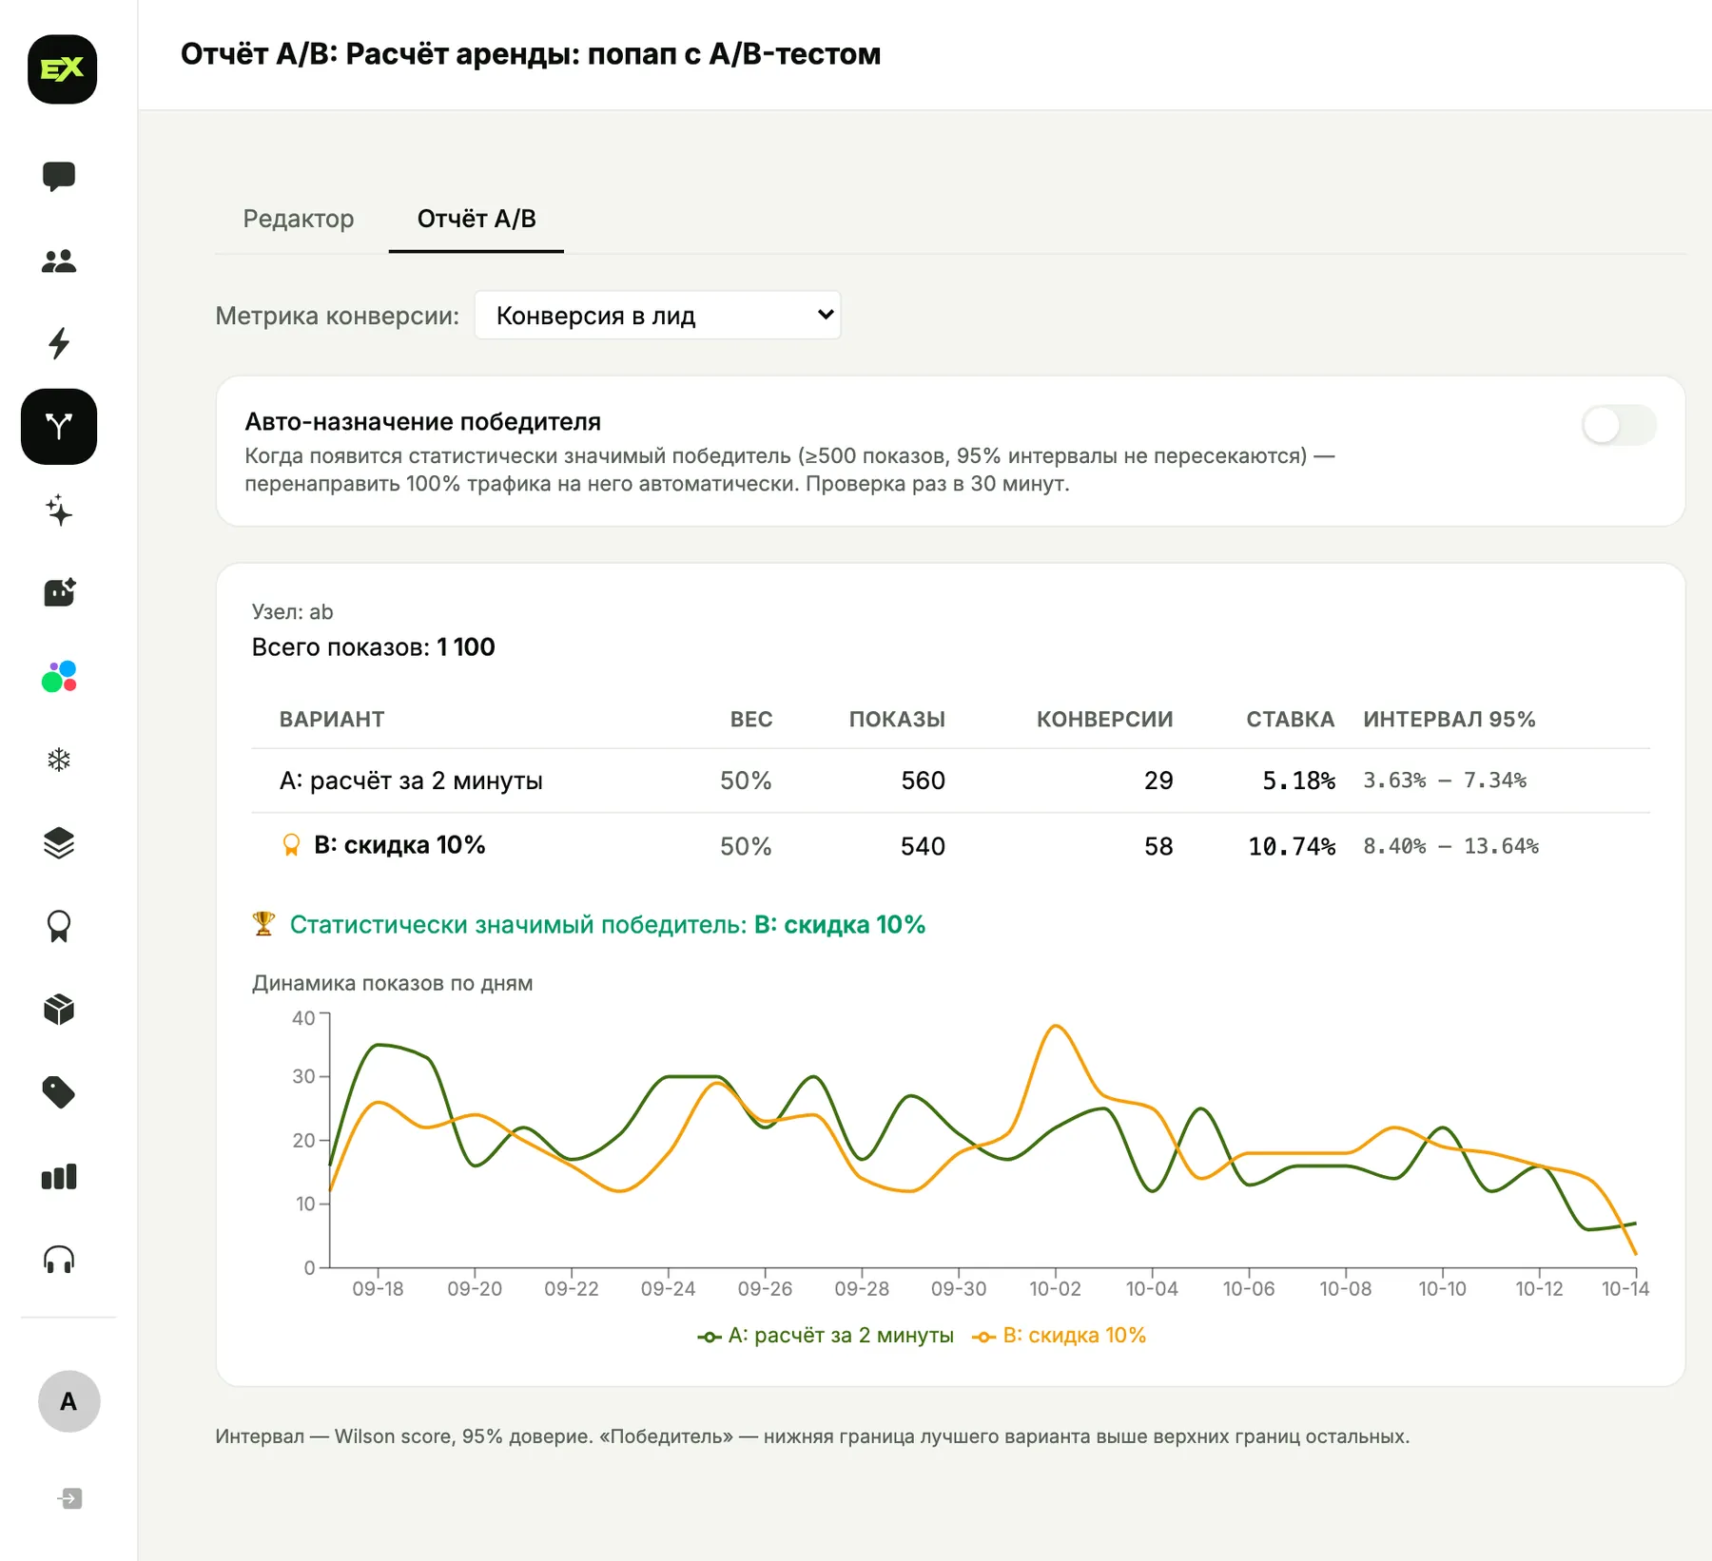Image resolution: width=1712 pixels, height=1561 pixels.
Task: Select the Отчёт A/B tab
Action: click(x=477, y=219)
